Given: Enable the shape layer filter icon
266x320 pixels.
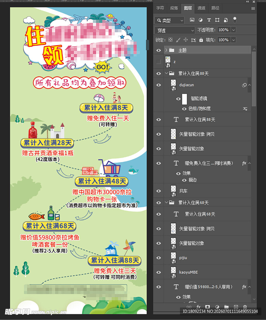Looking at the screenshot, I should pos(217,20).
